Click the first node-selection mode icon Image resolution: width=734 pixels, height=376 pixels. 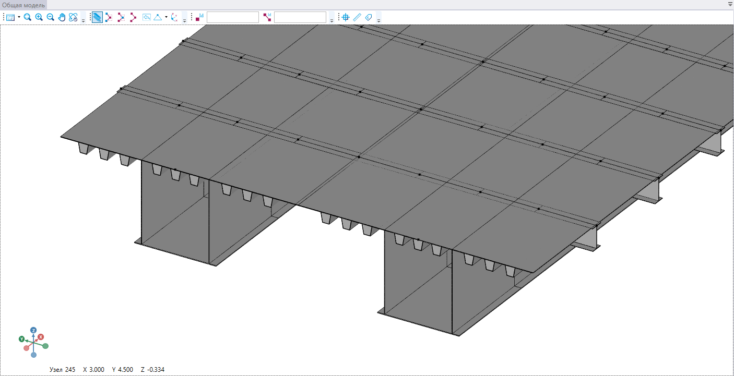pyautogui.click(x=109, y=17)
